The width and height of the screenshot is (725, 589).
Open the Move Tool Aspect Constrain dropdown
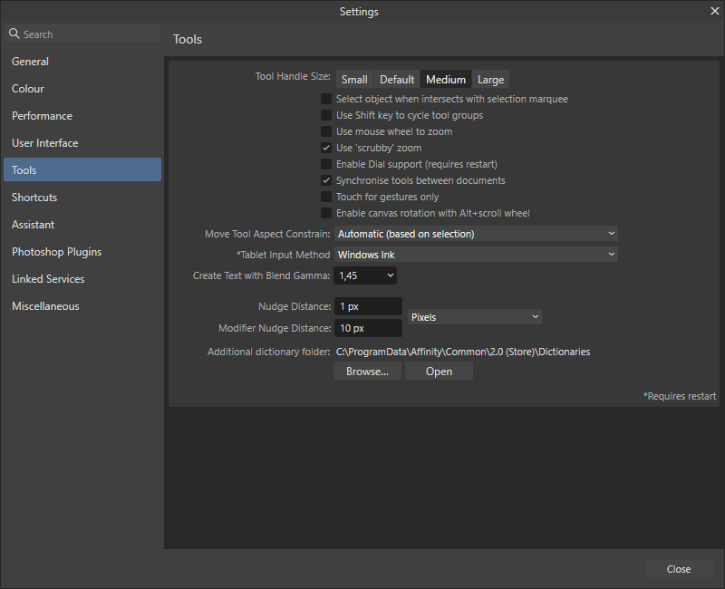click(476, 234)
